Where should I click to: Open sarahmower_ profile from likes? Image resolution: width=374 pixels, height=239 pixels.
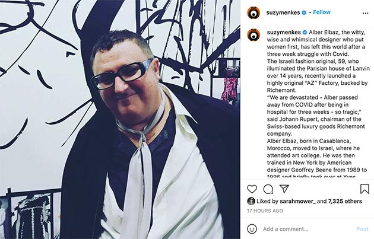click(297, 202)
